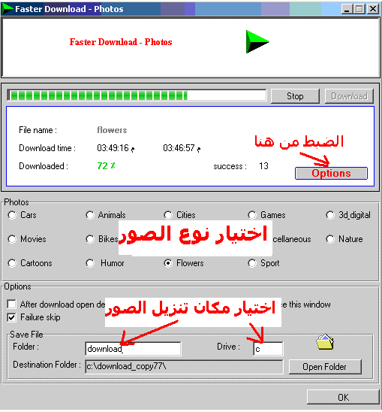Click the title bar application arrow icon
Screen dimensions: 382x412
[7, 9]
